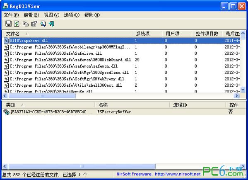This screenshot has height=180, width=248.
Task: Click the Exit toolbar icon
Action: pos(52,24)
